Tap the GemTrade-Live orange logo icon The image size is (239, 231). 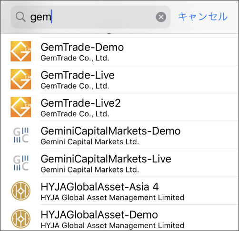[x=20, y=79]
